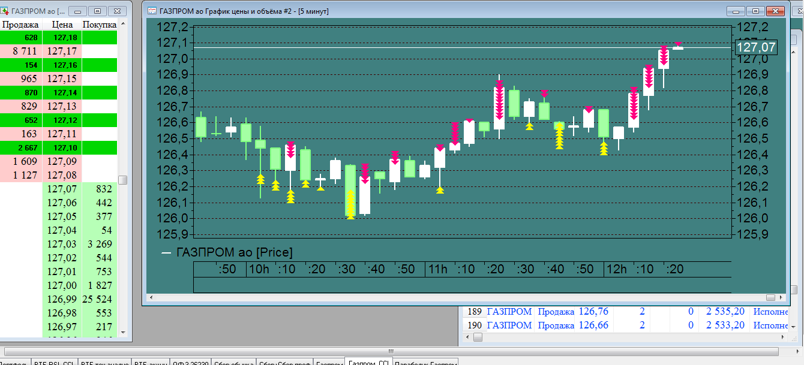Click the main workspace horizontal scrollbar thumb
Image resolution: width=804 pixels, height=365 pixels.
[x=391, y=351]
